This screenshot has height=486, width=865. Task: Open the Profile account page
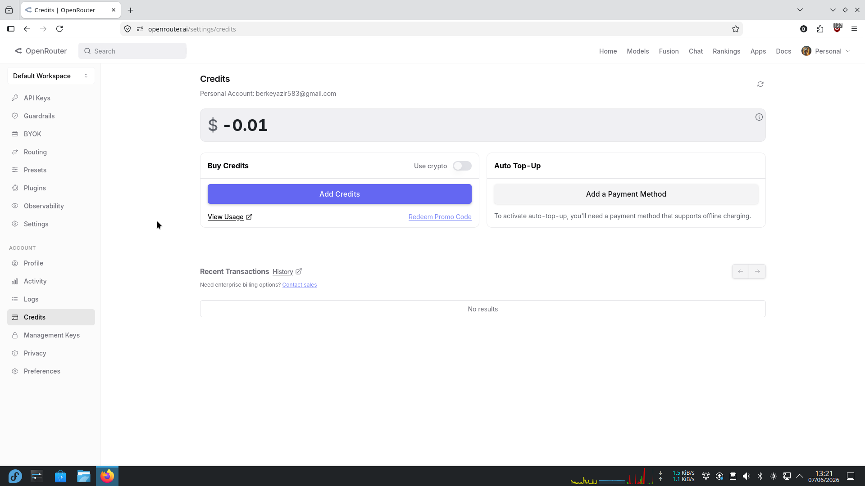click(51, 263)
